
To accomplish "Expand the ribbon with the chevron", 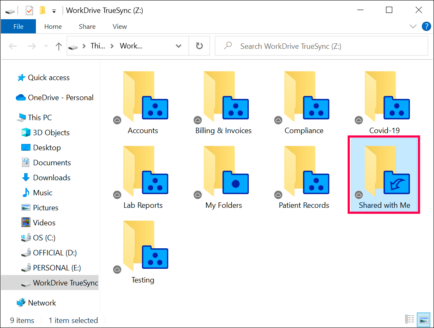I will coord(413,27).
